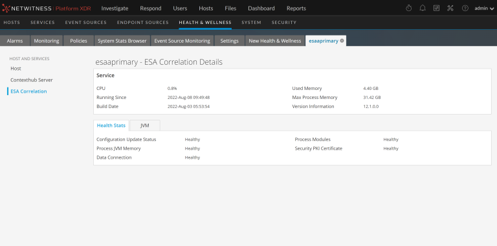The width and height of the screenshot is (497, 246).
Task: Select the SERVICES submenu item
Action: (43, 23)
